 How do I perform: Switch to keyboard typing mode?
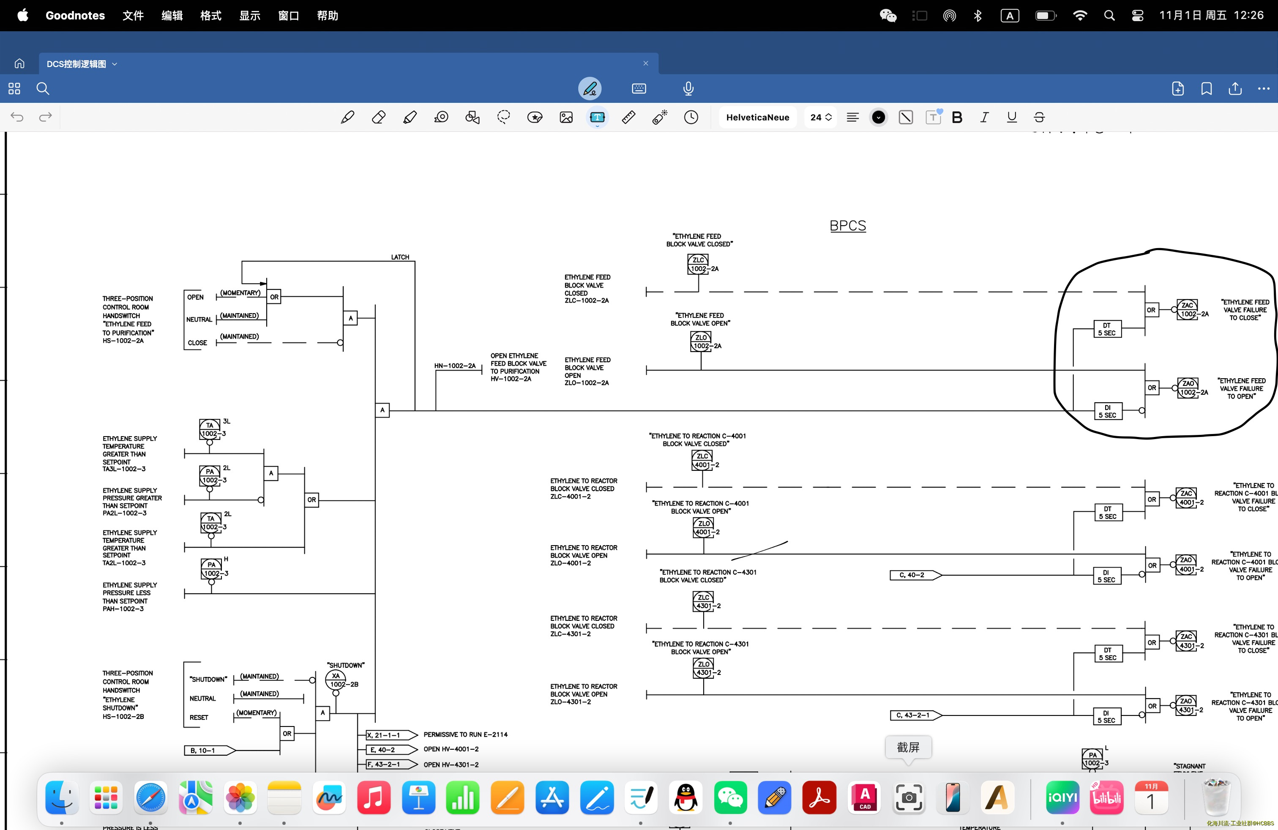(639, 89)
